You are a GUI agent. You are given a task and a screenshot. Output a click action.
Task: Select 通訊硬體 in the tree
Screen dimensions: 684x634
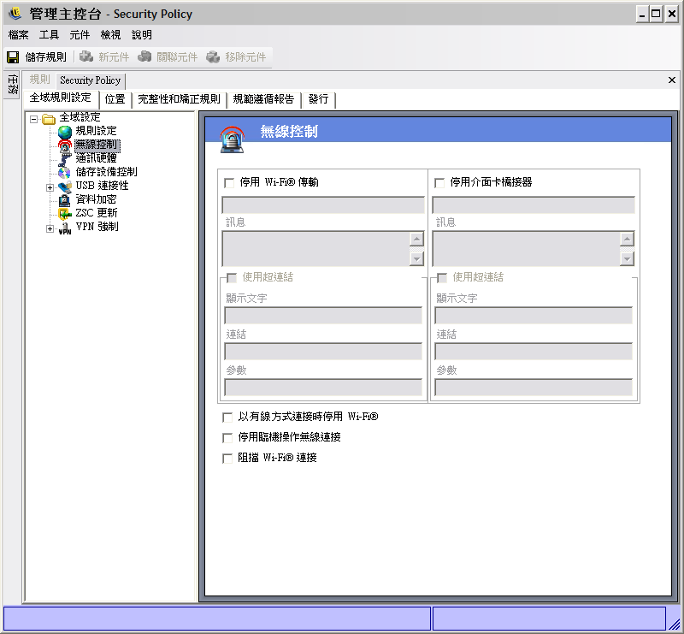(96, 158)
